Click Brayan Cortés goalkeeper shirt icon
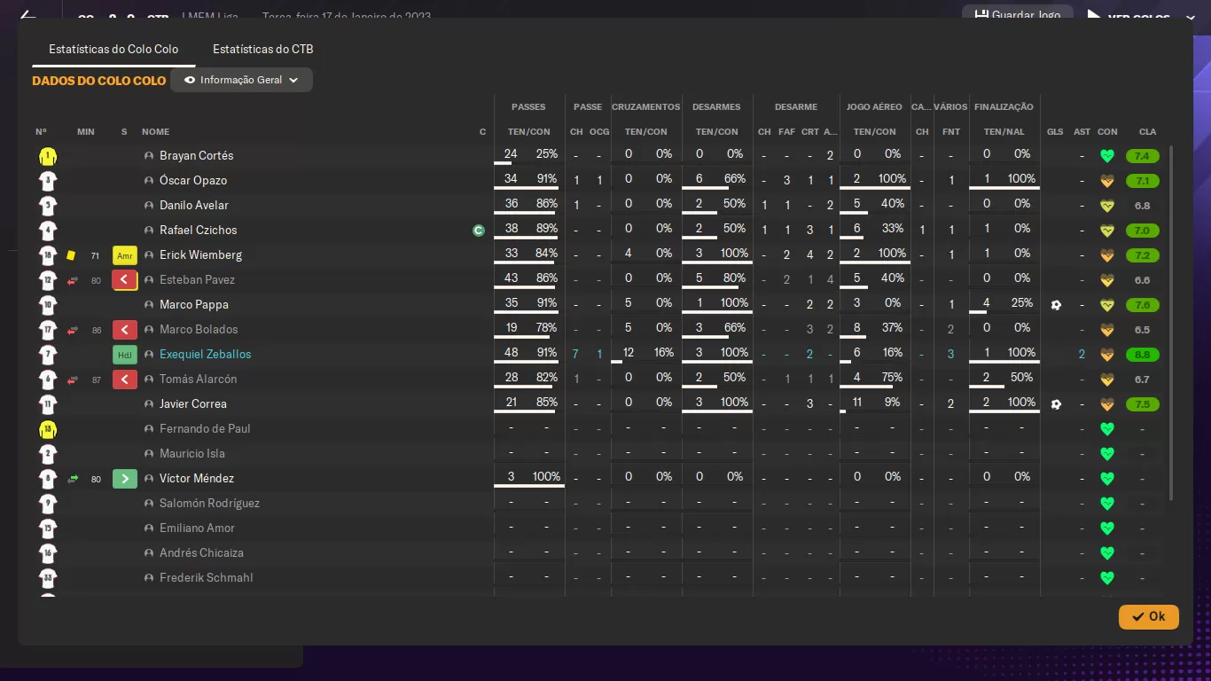The width and height of the screenshot is (1211, 681). point(48,156)
